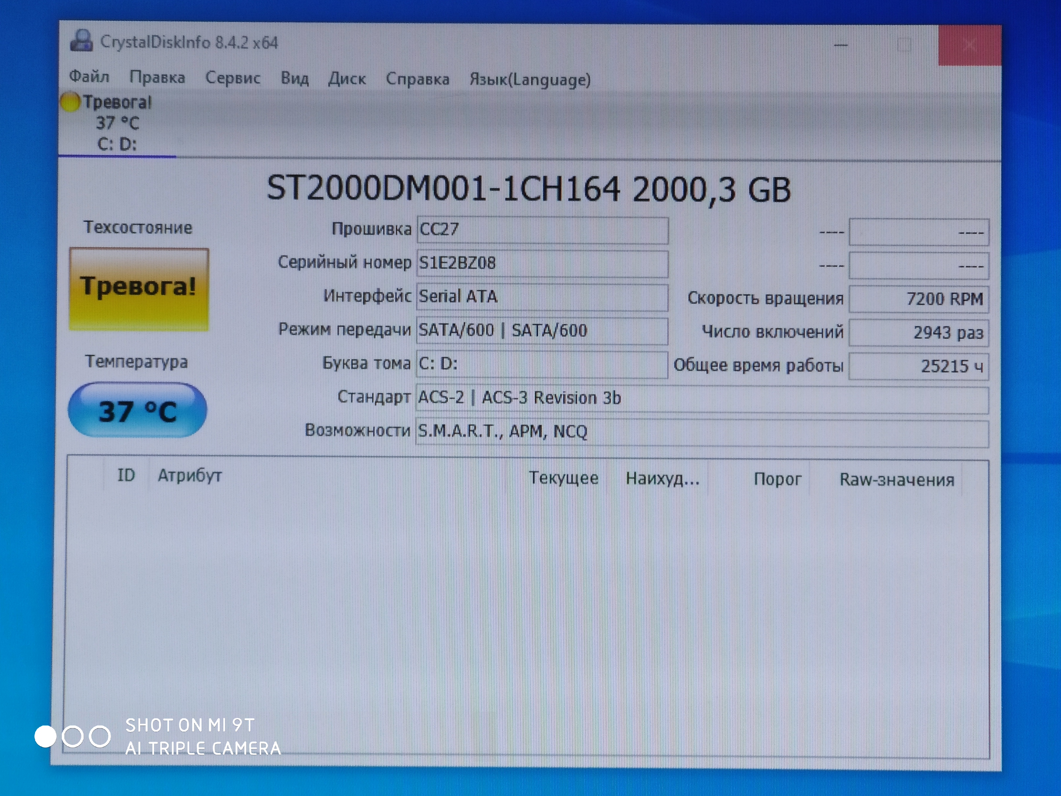Open the Язык(Language) menu
This screenshot has height=796, width=1061.
[530, 80]
